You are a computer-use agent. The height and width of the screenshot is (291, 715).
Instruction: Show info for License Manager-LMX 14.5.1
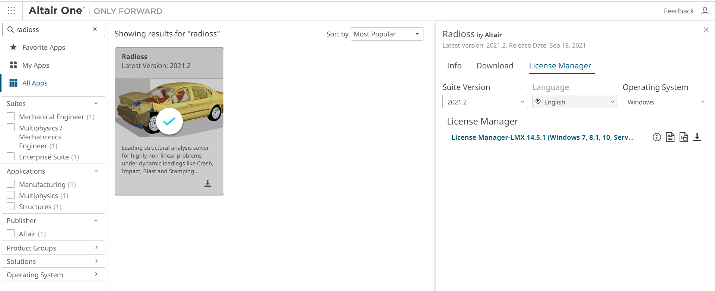point(657,138)
